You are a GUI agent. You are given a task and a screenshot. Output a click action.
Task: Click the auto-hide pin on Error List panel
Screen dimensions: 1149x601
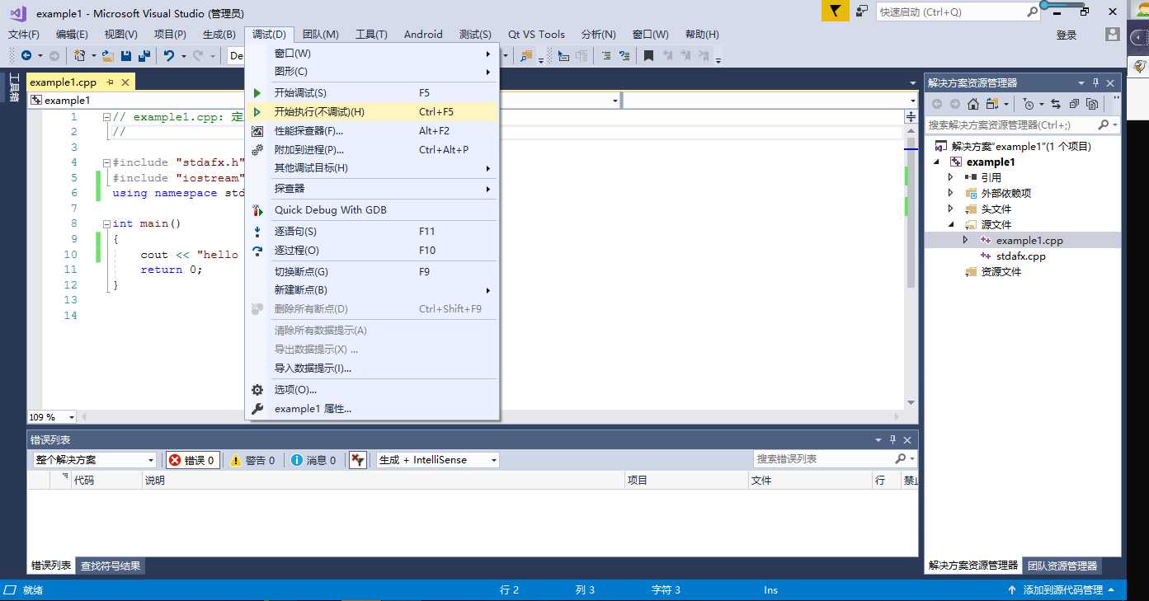point(892,439)
